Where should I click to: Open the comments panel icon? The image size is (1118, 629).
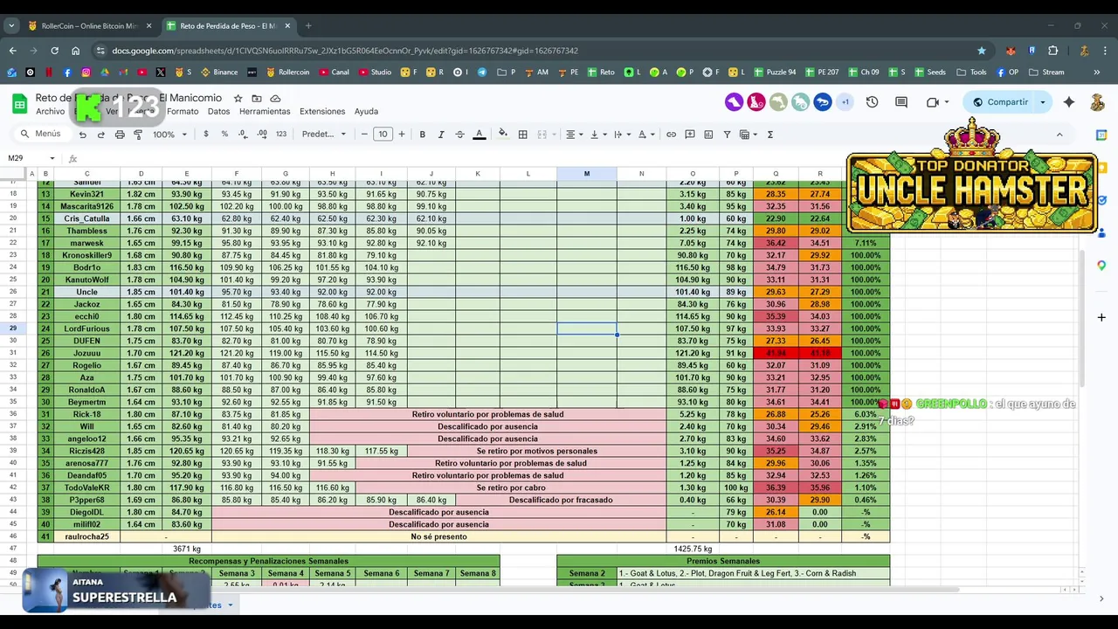(901, 102)
